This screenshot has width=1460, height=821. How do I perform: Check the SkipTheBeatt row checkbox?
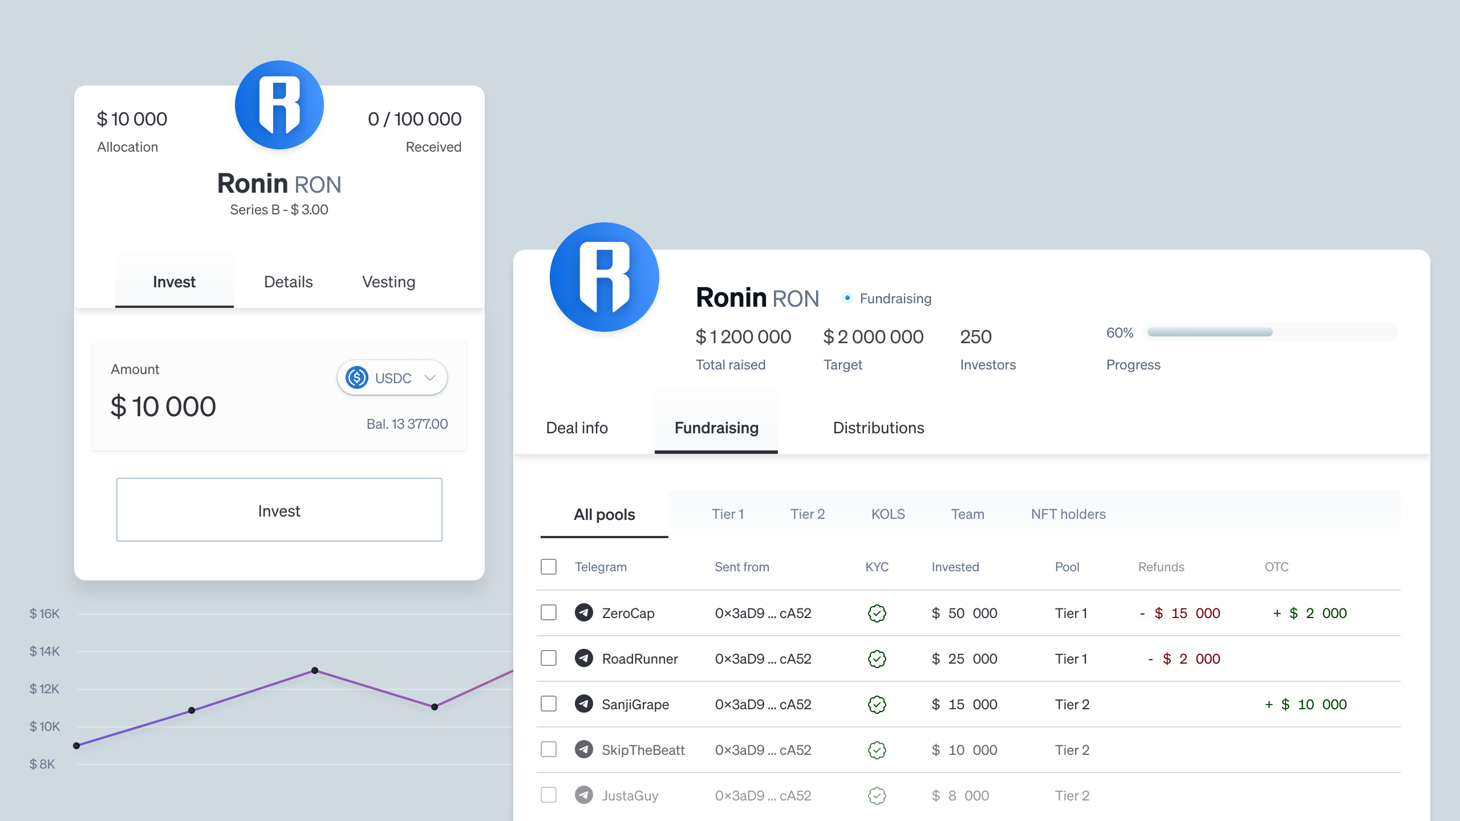point(549,750)
